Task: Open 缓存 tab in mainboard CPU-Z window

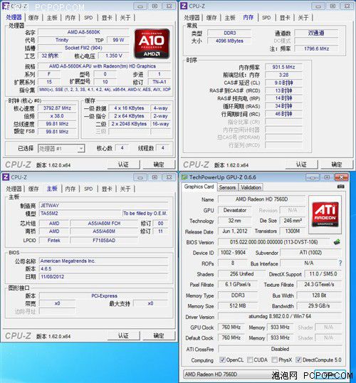Action: click(x=33, y=189)
